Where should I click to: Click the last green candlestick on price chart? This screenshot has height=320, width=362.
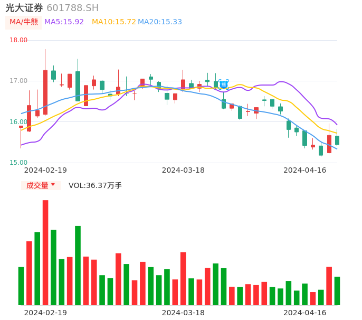point(337,140)
